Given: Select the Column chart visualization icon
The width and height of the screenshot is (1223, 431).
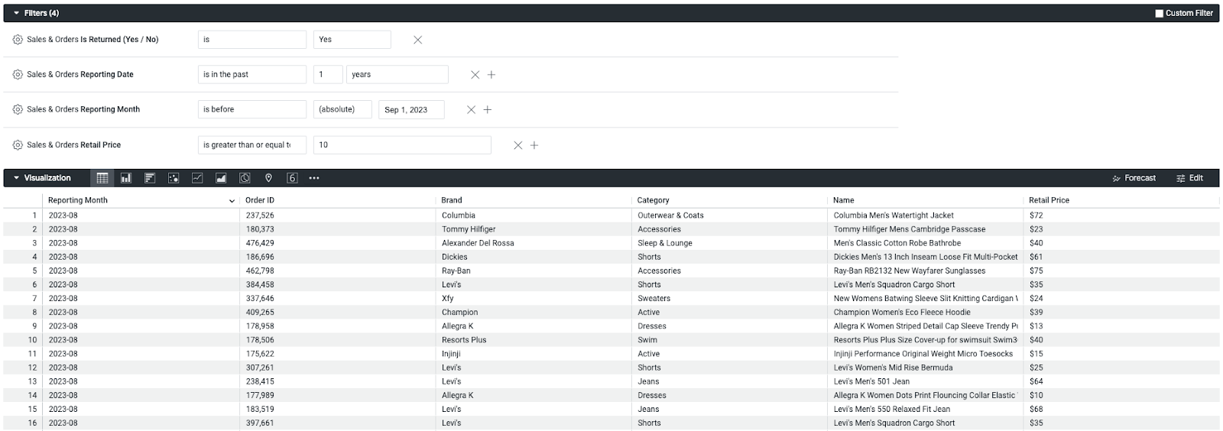Looking at the screenshot, I should tap(126, 178).
